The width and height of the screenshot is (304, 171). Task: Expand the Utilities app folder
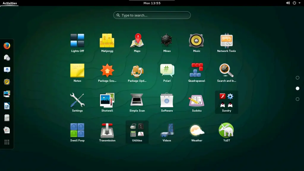click(137, 132)
